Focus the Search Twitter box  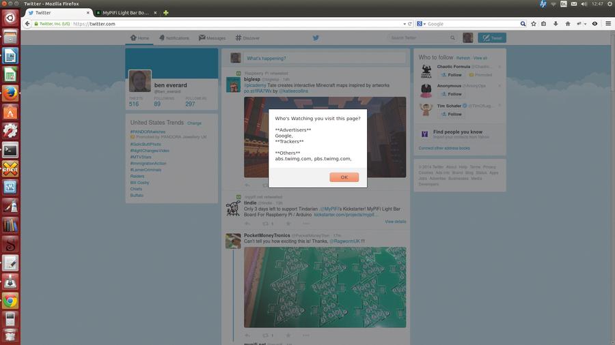point(423,38)
